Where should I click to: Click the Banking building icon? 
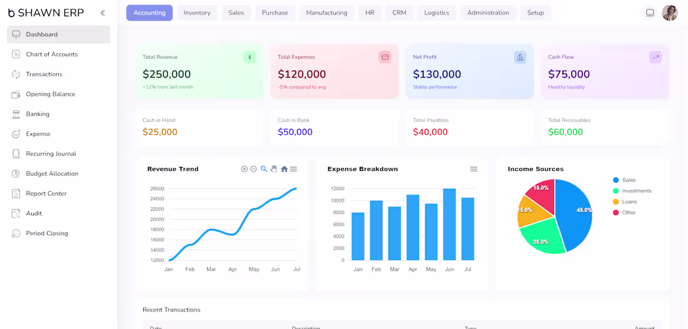point(16,114)
